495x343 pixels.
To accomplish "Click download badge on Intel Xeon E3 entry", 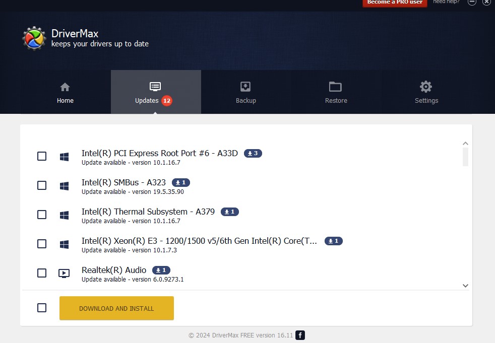I will [x=334, y=241].
